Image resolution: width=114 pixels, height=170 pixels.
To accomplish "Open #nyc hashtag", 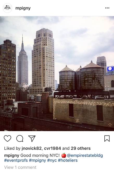I will pyautogui.click(x=52, y=160).
